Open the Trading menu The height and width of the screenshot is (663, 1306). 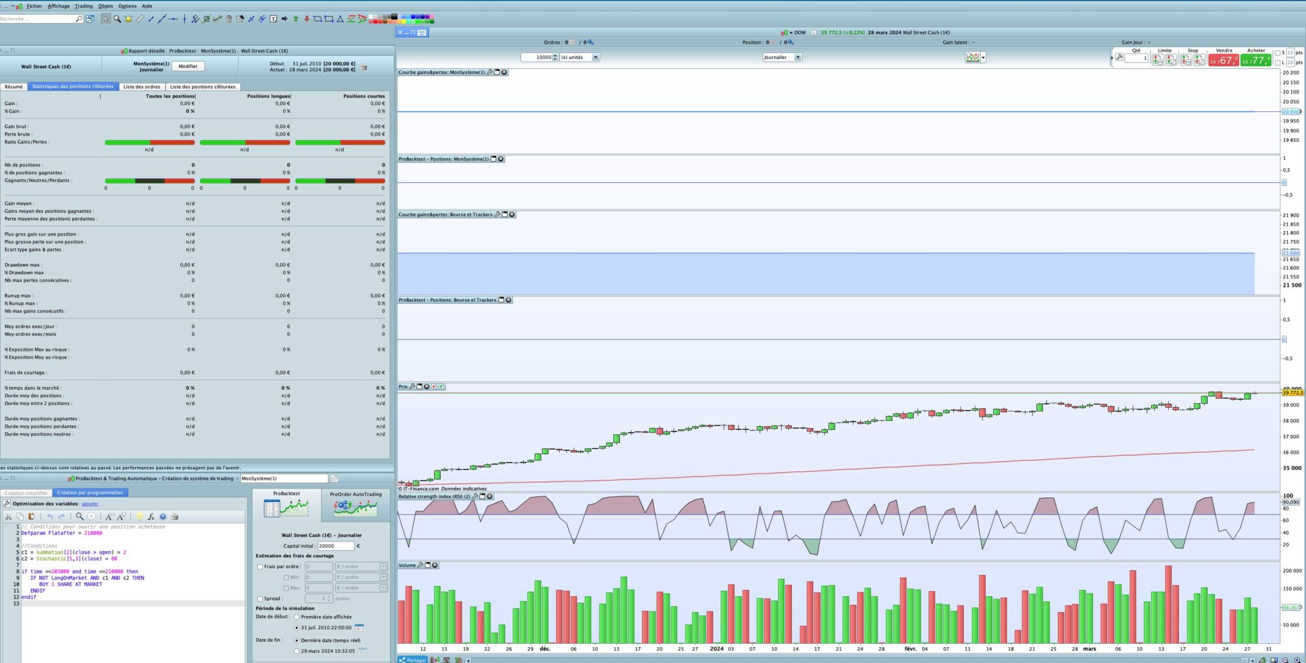[x=84, y=6]
